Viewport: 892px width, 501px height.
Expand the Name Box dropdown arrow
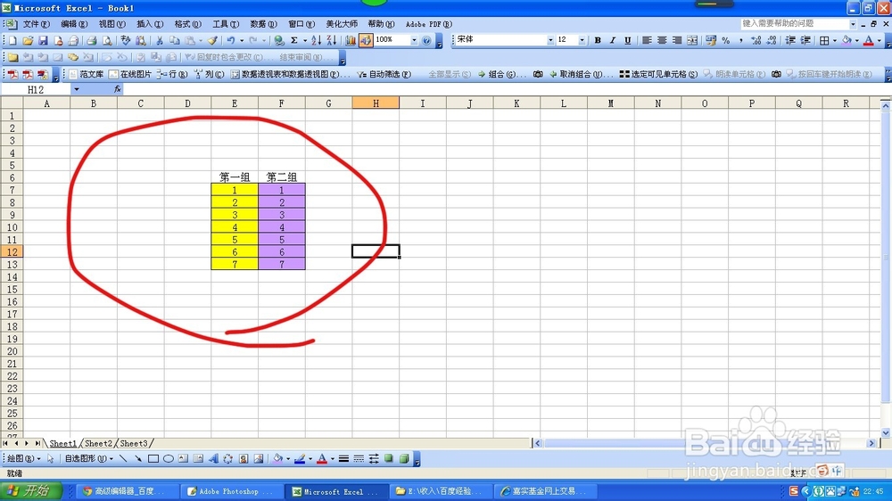click(76, 89)
